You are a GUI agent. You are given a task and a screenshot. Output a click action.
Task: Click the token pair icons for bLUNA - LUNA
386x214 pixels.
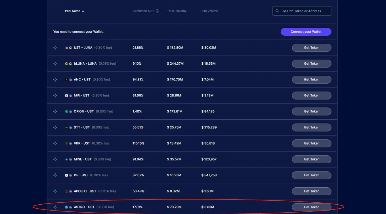68,64
